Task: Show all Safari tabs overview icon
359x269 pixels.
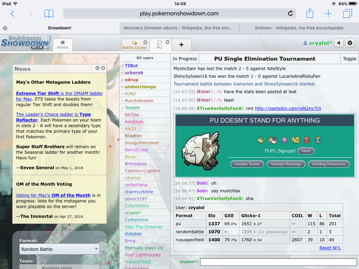Action: [x=347, y=14]
